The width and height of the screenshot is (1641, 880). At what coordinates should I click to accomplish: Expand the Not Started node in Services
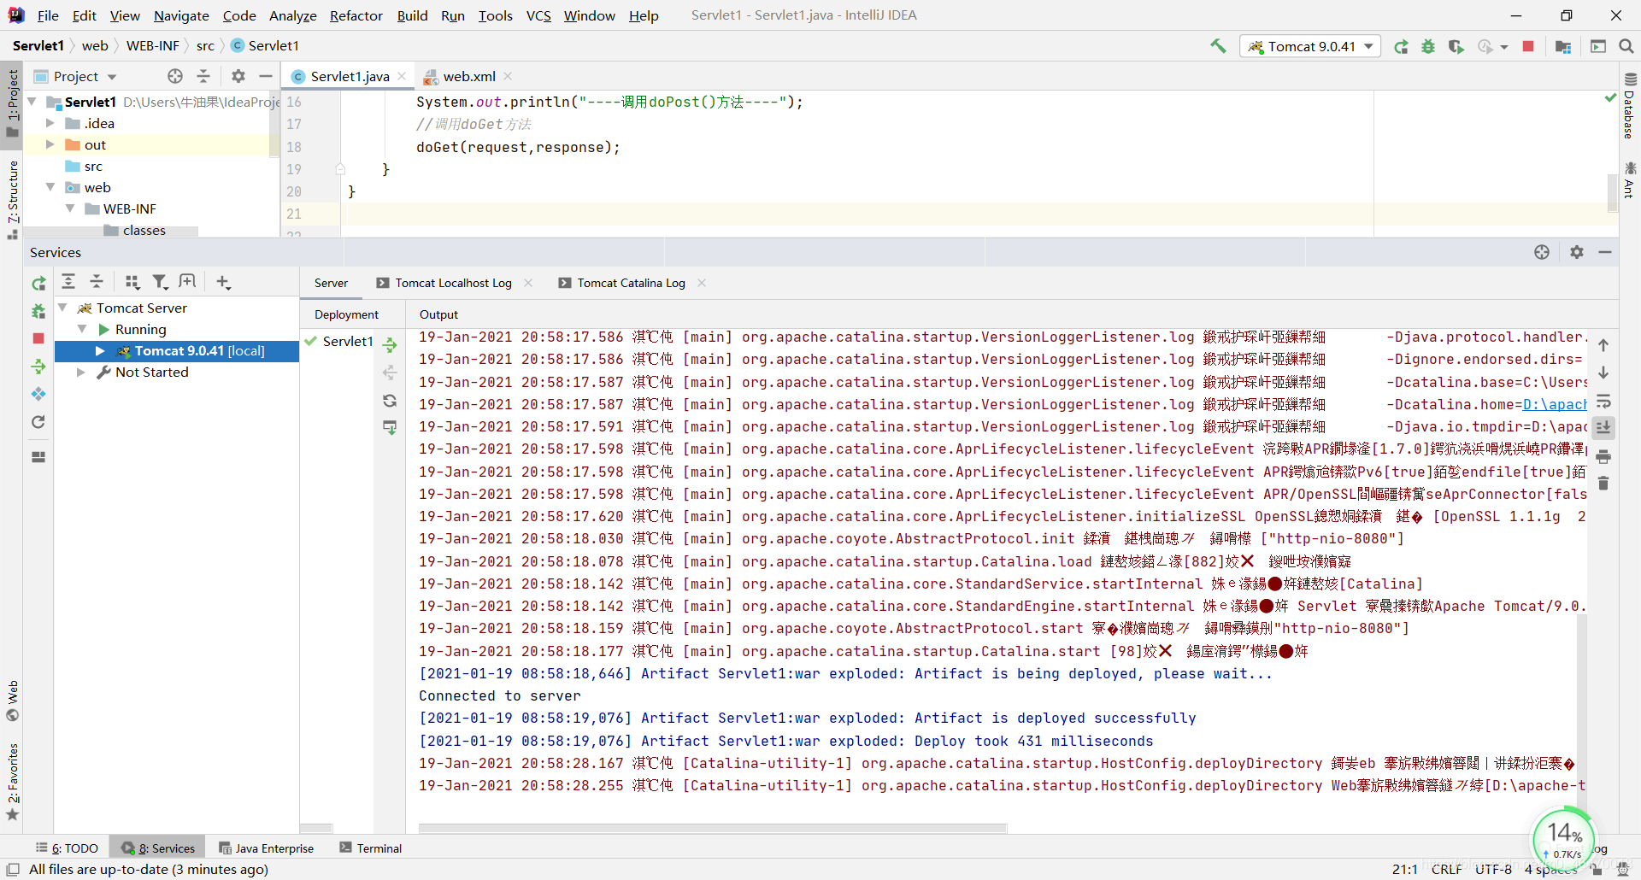[x=80, y=372]
